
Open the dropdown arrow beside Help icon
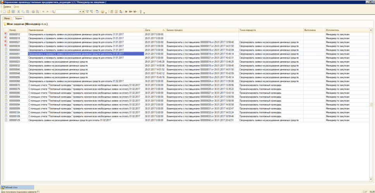(106, 12)
